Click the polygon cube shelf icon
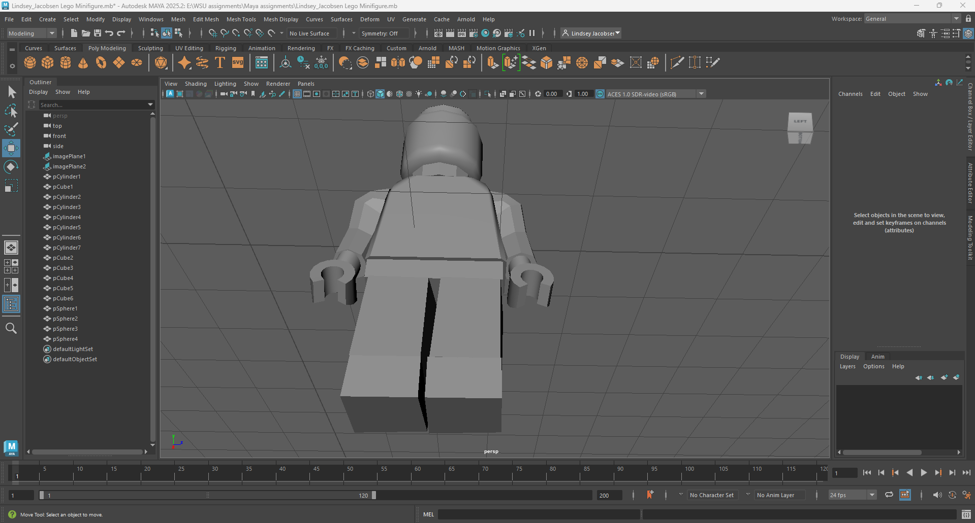This screenshot has height=523, width=975. coord(48,63)
